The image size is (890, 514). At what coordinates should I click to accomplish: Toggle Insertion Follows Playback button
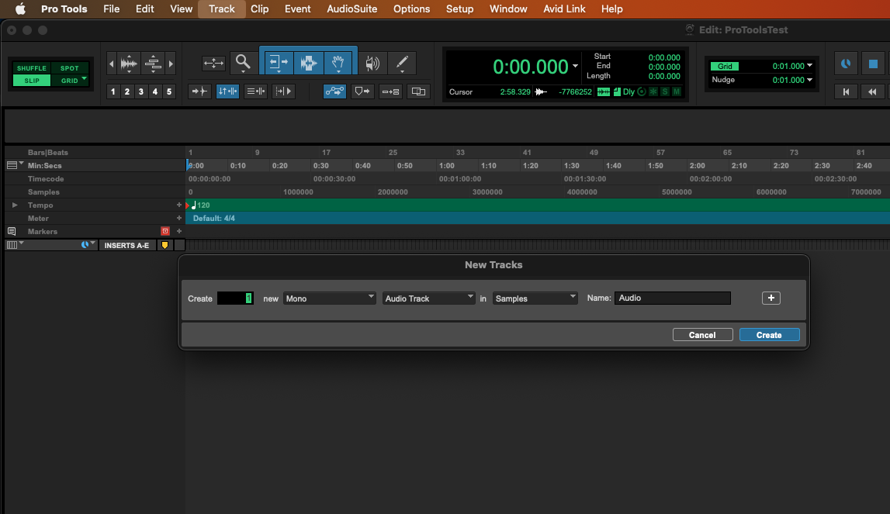283,91
